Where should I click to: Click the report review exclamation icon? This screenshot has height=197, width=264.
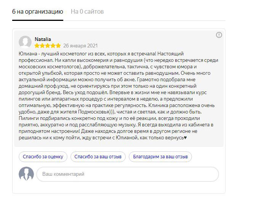[x=219, y=35]
